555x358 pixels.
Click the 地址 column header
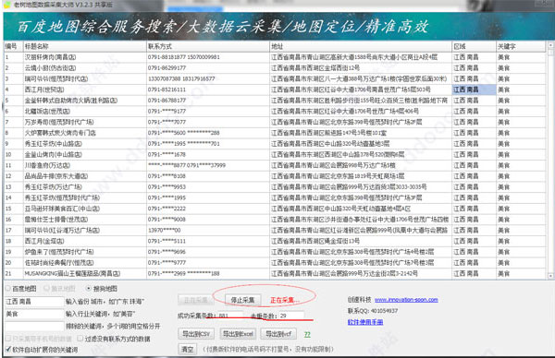361,46
